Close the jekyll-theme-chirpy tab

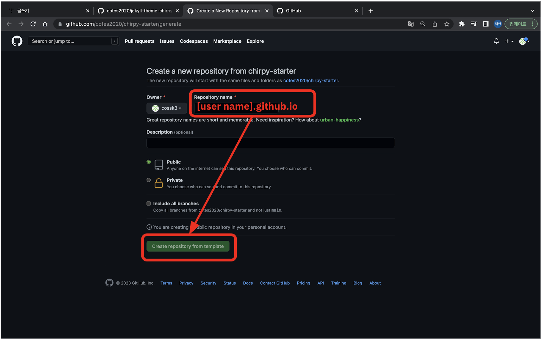(x=177, y=11)
